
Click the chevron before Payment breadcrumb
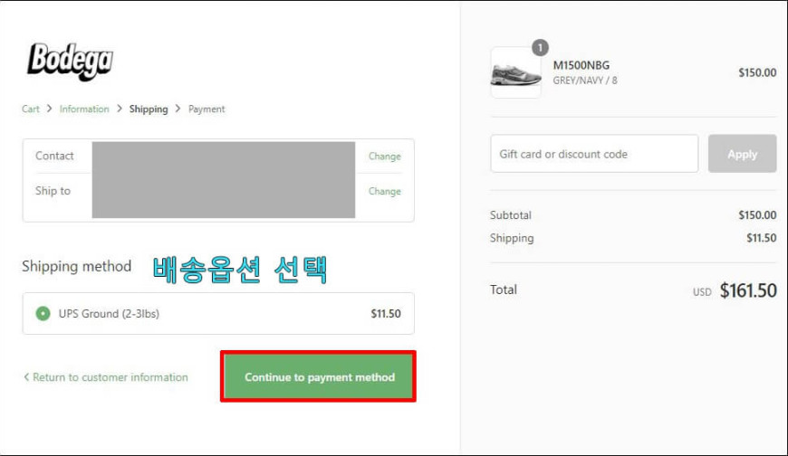coord(178,109)
